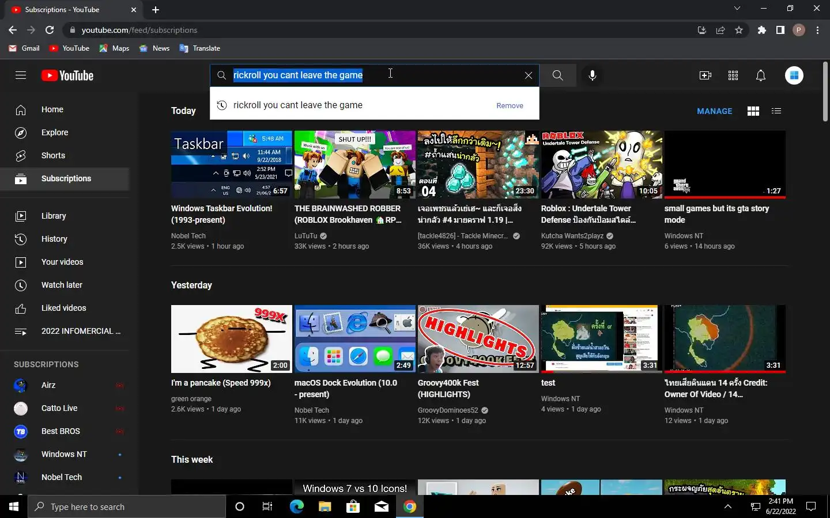Click Windows taskbar search box
This screenshot has width=830, height=518.
[x=127, y=506]
